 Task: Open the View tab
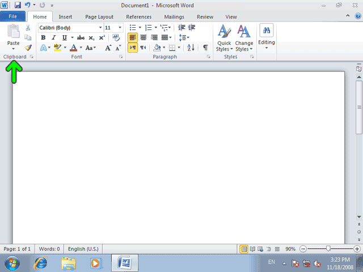tap(231, 16)
